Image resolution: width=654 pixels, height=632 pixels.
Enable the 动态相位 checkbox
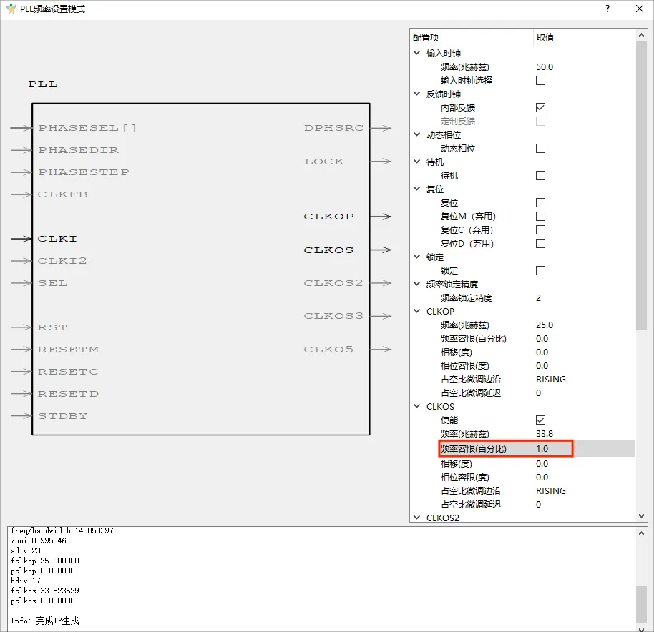540,148
